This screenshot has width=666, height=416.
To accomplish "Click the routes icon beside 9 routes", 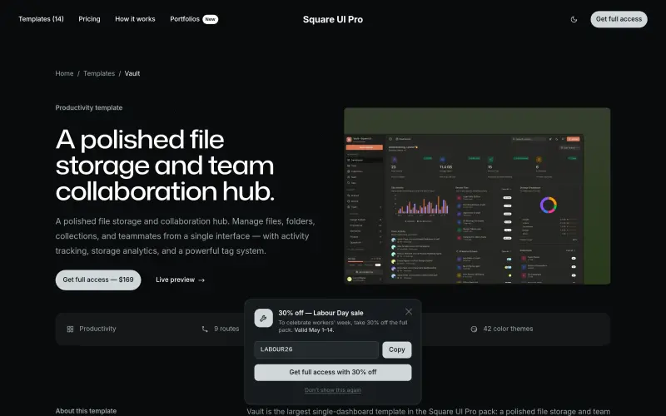I will pyautogui.click(x=205, y=329).
